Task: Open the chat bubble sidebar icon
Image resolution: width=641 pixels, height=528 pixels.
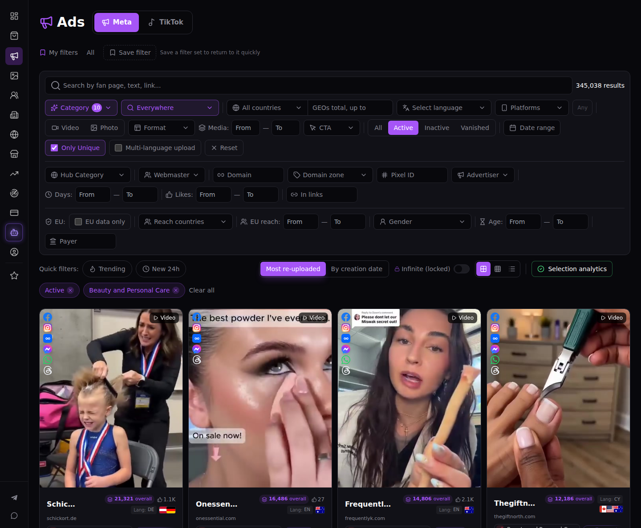Action: pos(14,516)
